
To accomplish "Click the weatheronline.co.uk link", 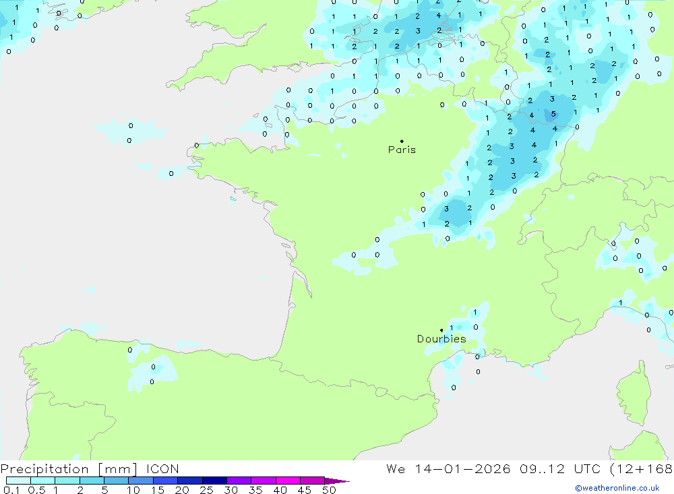I will [x=617, y=488].
